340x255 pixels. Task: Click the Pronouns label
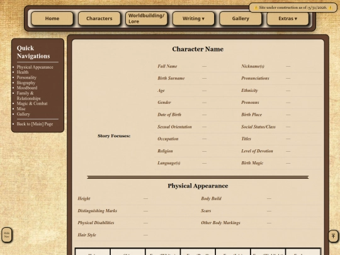(x=250, y=103)
